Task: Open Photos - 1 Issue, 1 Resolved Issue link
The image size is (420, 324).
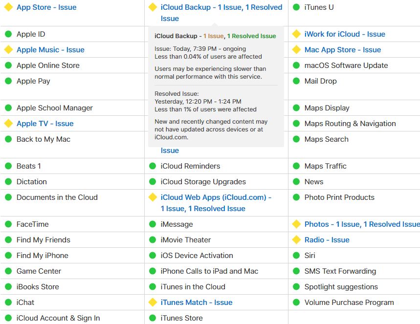Action: pos(362,224)
